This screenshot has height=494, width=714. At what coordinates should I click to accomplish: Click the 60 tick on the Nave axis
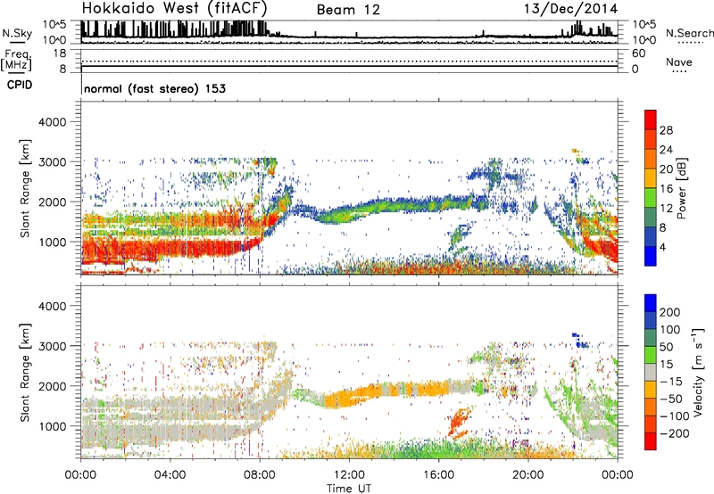point(638,54)
